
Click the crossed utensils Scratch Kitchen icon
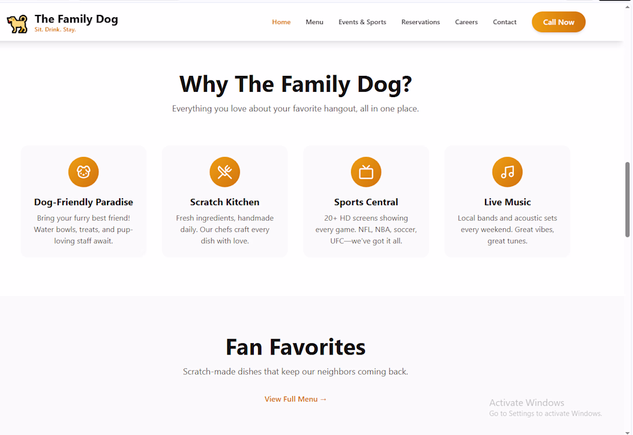pyautogui.click(x=225, y=172)
